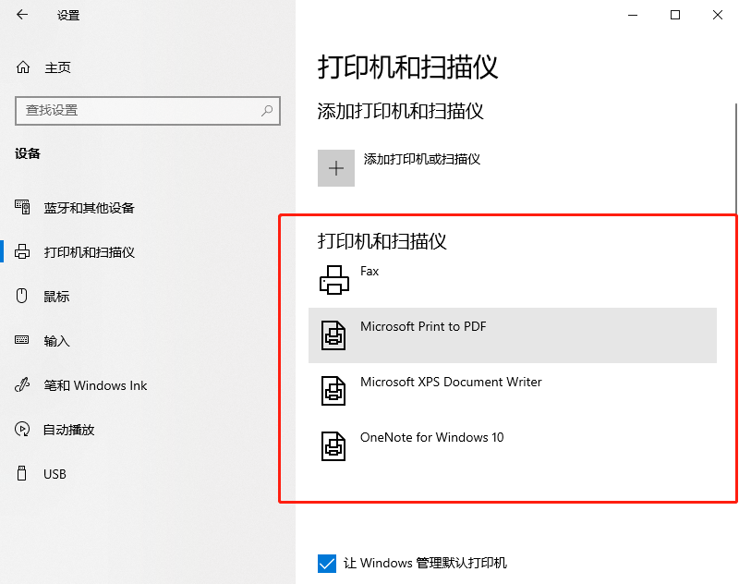This screenshot has width=739, height=584.
Task: Click the Bluetooth devices icon
Action: tap(22, 207)
